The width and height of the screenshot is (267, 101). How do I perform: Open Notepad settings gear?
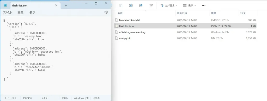tap(106, 12)
